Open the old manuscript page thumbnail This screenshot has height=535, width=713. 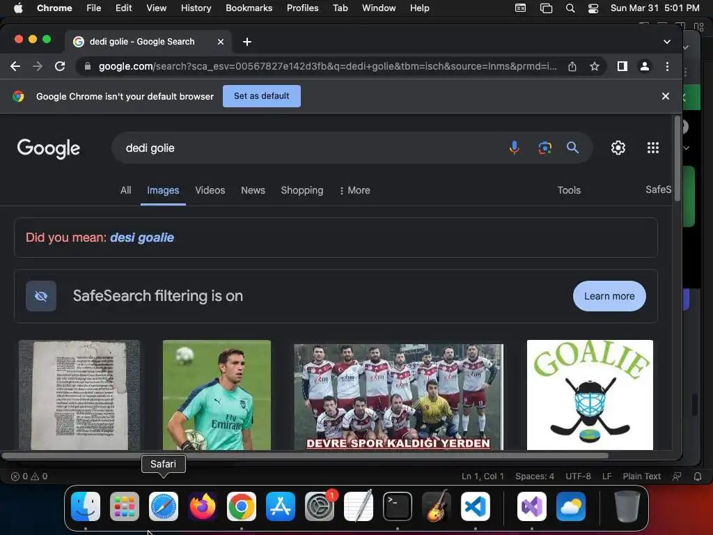pyautogui.click(x=79, y=395)
